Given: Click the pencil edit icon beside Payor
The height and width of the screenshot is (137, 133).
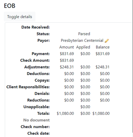Looking at the screenshot, I should 107,41.
